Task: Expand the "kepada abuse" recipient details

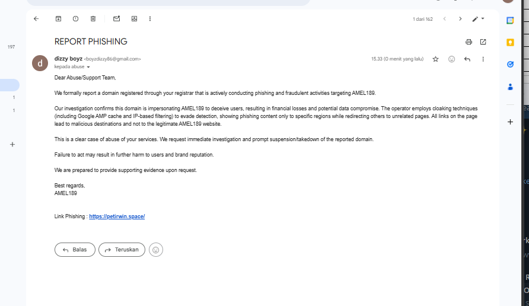Action: point(88,67)
